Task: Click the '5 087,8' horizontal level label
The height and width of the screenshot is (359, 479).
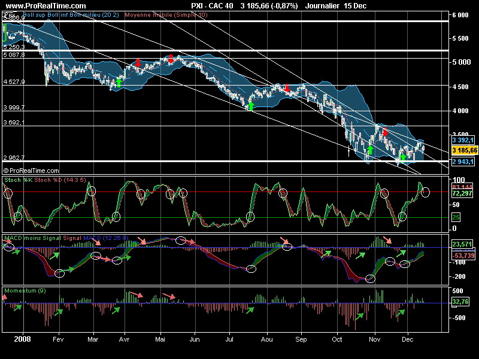Action: tap(14, 55)
